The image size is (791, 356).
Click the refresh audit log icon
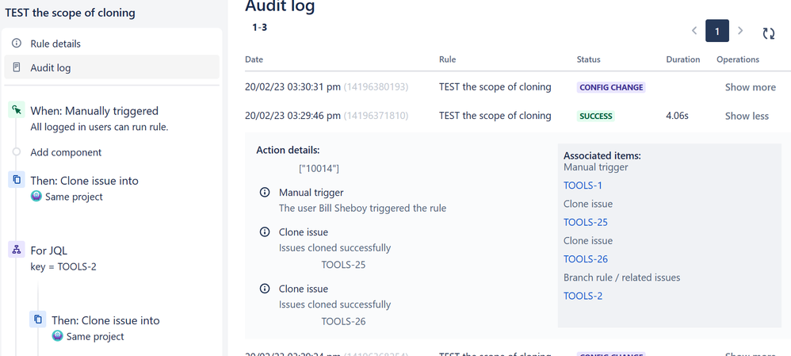tap(768, 33)
